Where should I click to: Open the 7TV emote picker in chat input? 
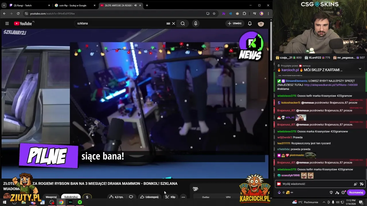(x=362, y=184)
